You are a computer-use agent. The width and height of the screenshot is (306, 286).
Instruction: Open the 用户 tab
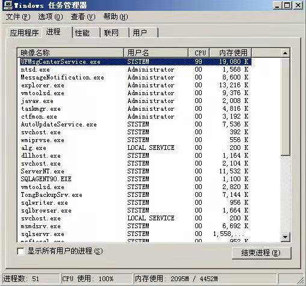pos(143,33)
